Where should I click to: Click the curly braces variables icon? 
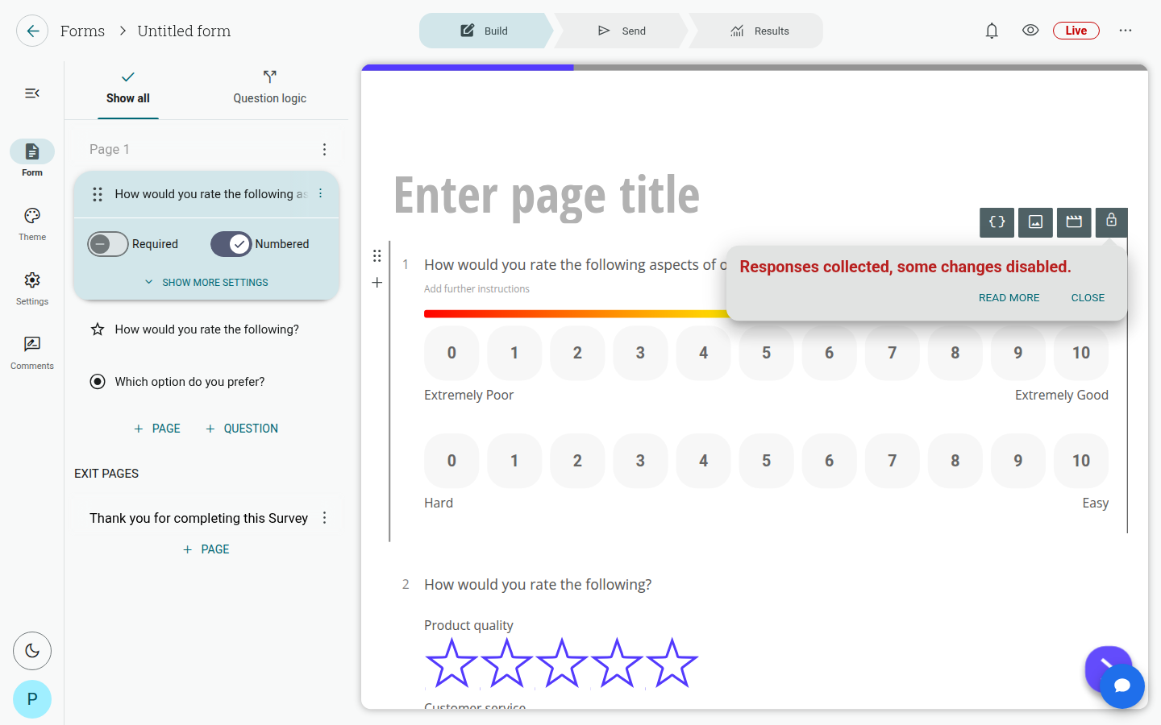[x=997, y=222]
